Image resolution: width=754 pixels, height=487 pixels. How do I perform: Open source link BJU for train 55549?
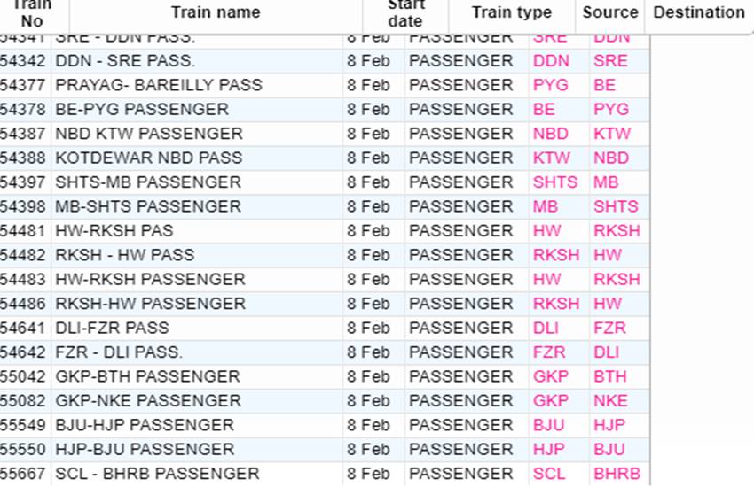tap(549, 425)
